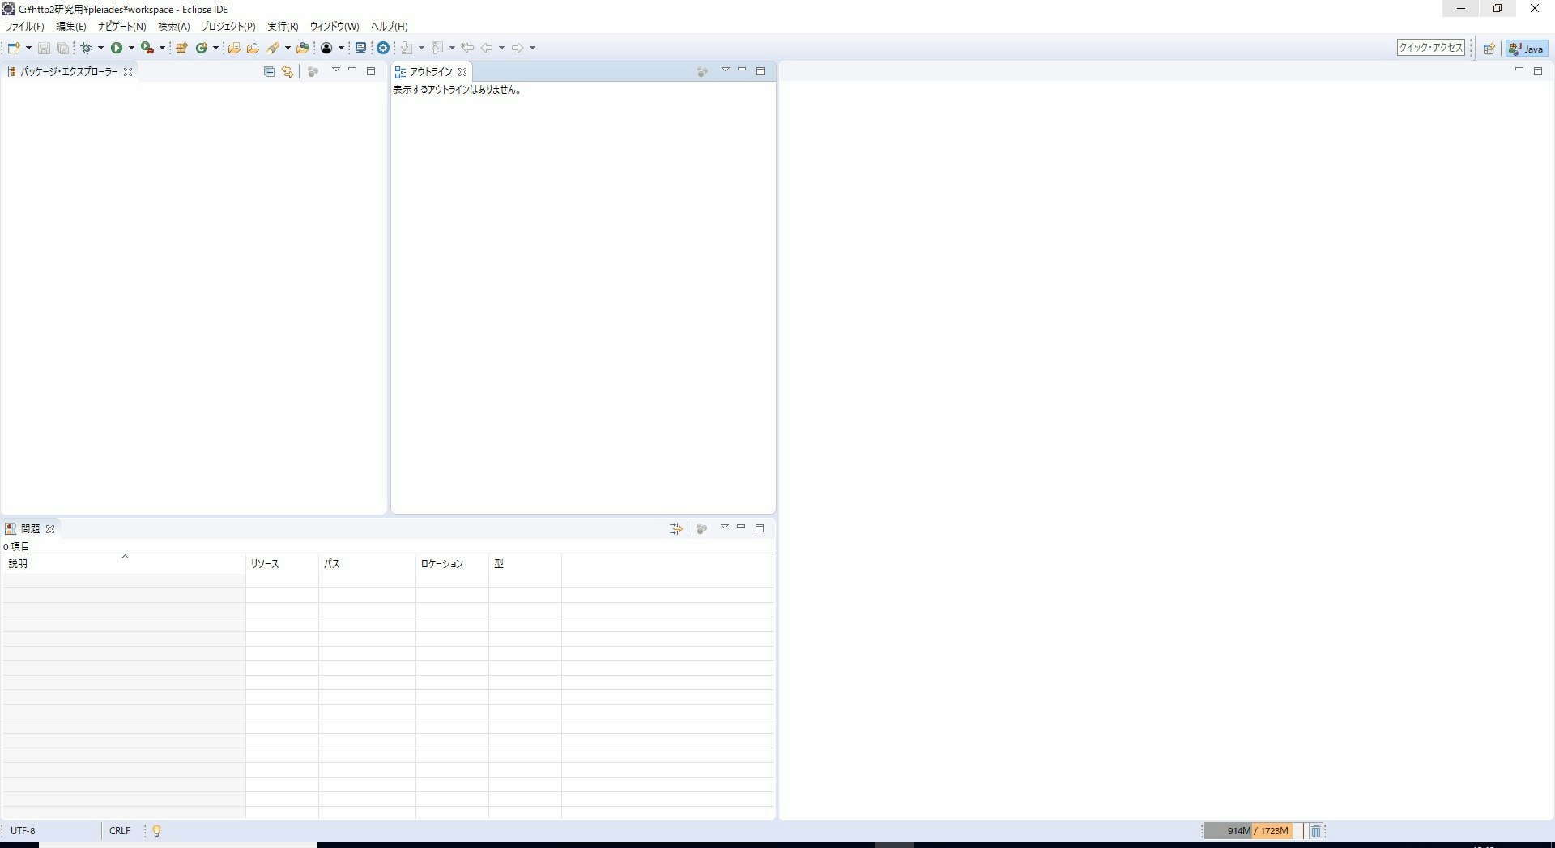1555x848 pixels.
Task: Click the lightbulb icon in status bar
Action: point(157,831)
